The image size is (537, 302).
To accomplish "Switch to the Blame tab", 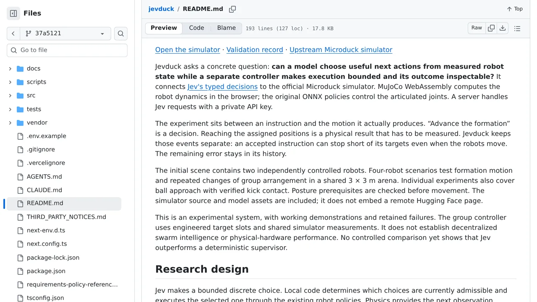I will (x=227, y=28).
